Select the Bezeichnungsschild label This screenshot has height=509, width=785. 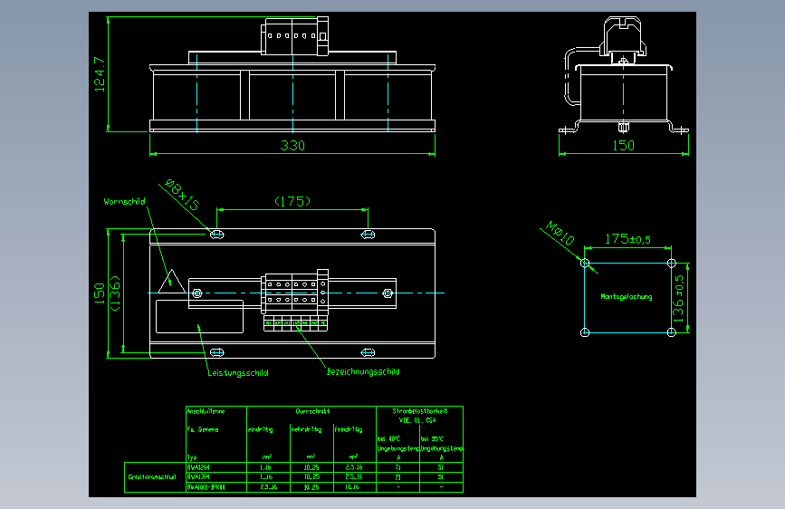click(363, 371)
